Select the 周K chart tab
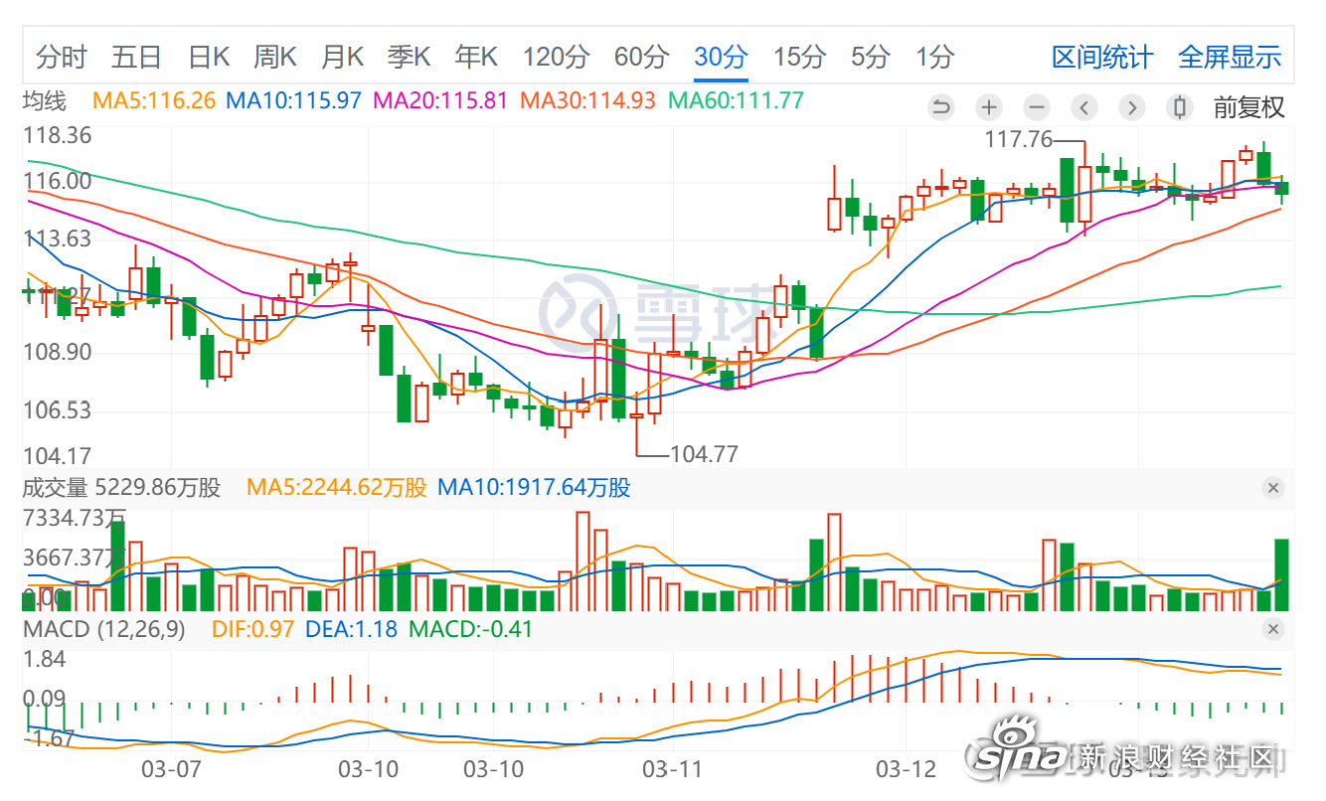The image size is (1326, 801). pos(275,57)
